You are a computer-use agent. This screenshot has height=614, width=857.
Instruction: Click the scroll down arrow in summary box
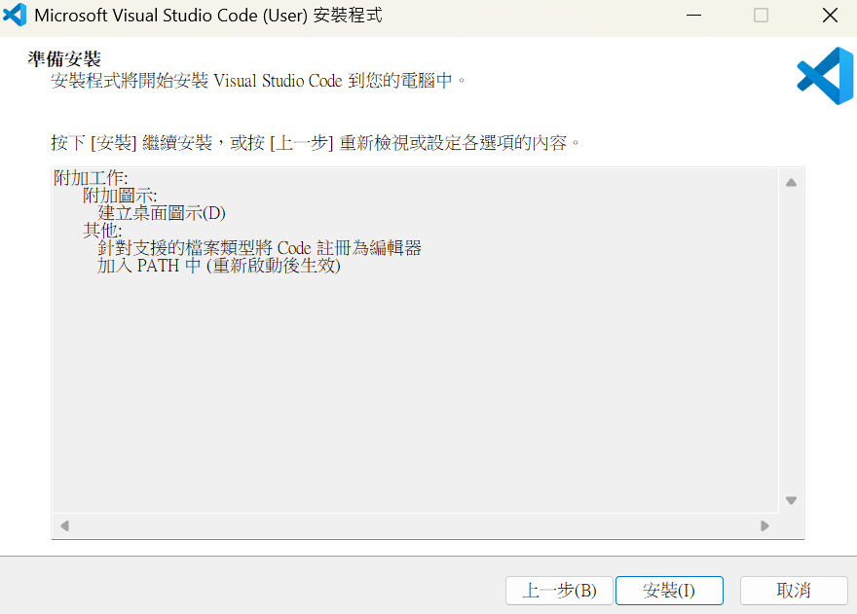(x=791, y=500)
